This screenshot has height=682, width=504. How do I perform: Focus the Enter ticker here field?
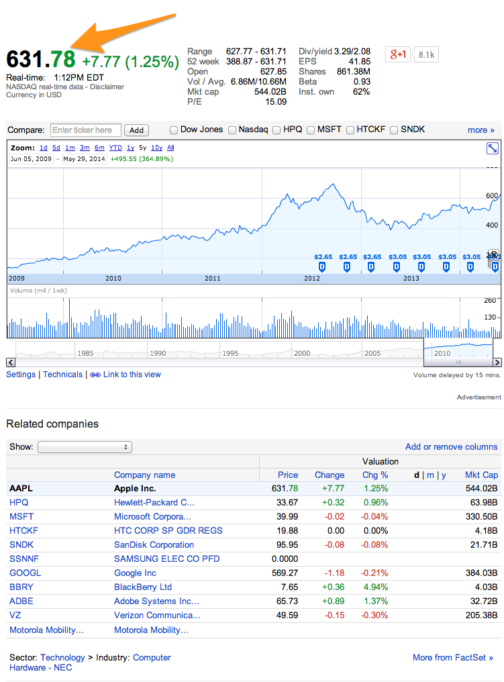[x=86, y=130]
